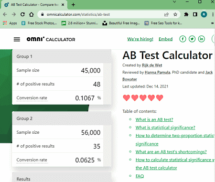Image resolution: width=215 pixels, height=182 pixels.
Task: Jump to AB test's shortcomings section
Action: [171, 152]
